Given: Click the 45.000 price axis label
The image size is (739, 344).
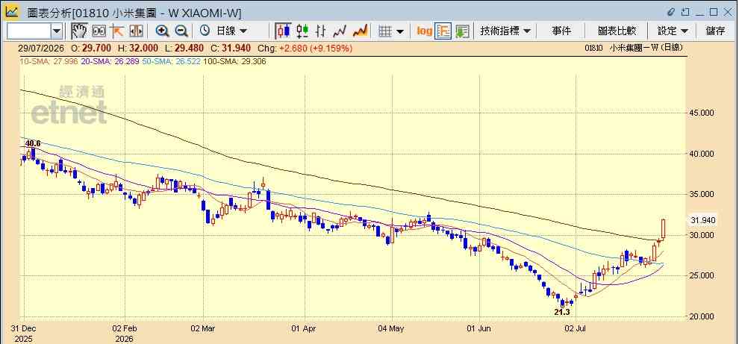Looking at the screenshot, I should pos(702,113).
